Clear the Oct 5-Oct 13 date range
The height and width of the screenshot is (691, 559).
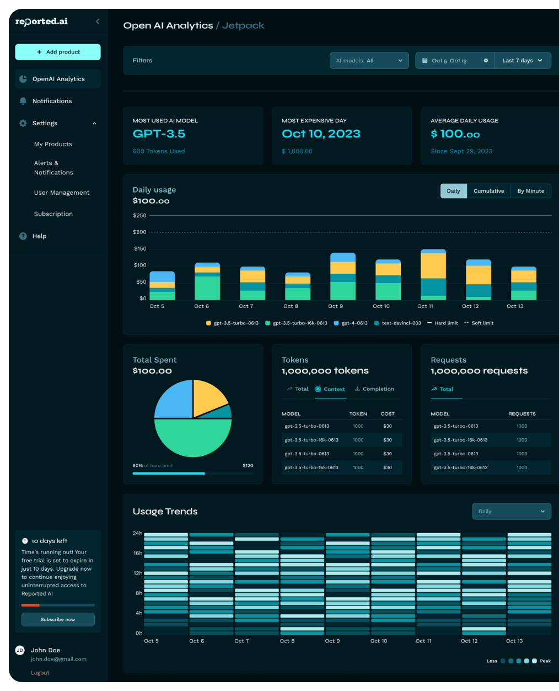(x=486, y=61)
